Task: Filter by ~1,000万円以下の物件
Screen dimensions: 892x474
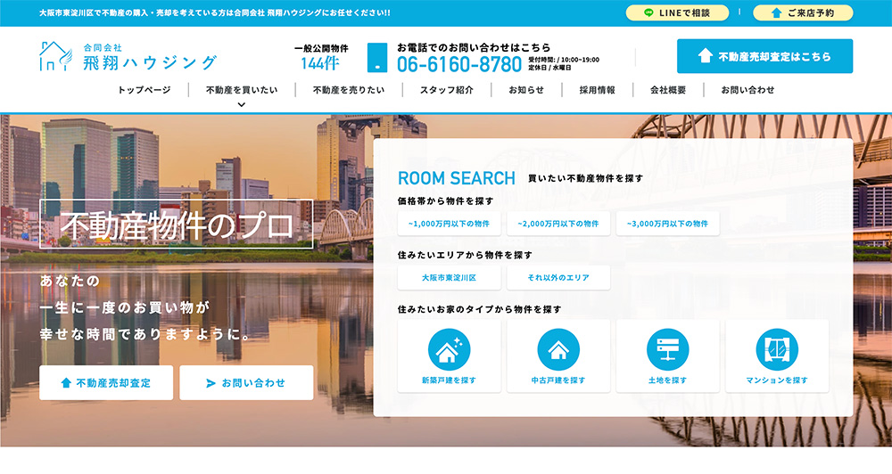Action: [449, 224]
